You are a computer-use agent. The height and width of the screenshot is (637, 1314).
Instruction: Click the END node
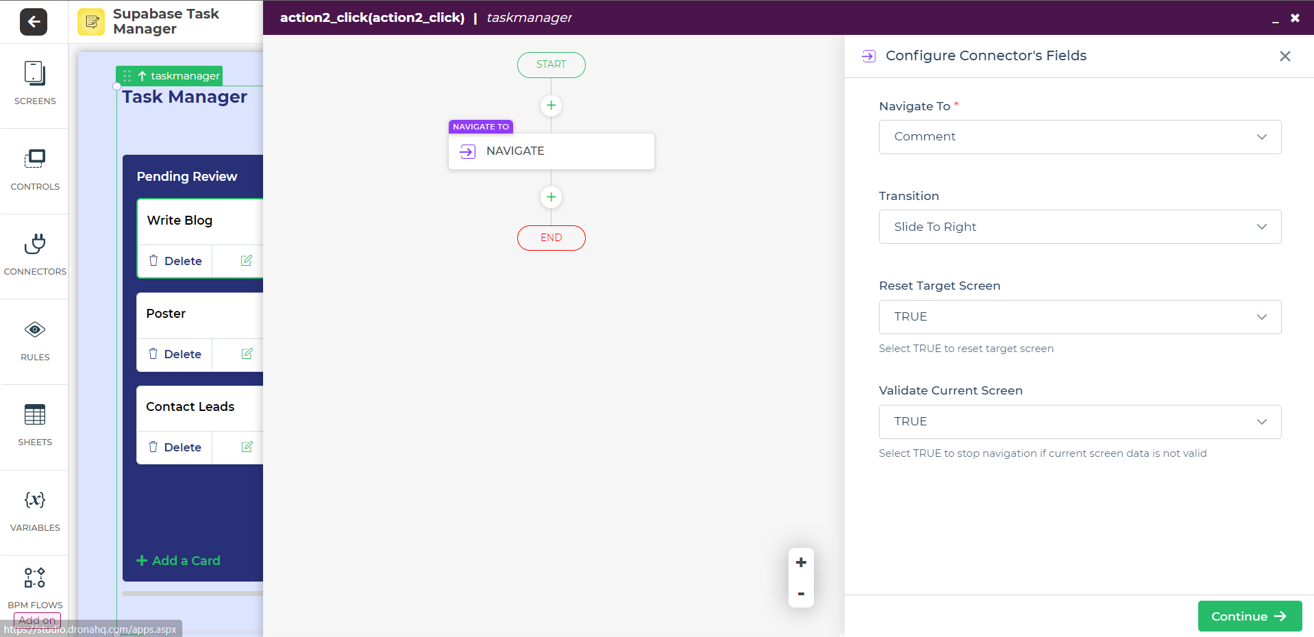(x=551, y=238)
